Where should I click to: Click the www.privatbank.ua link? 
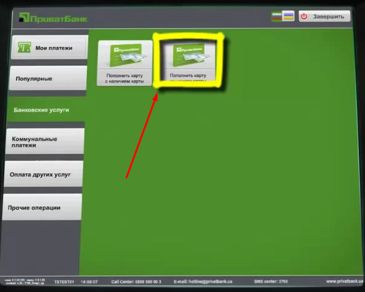coord(345,282)
